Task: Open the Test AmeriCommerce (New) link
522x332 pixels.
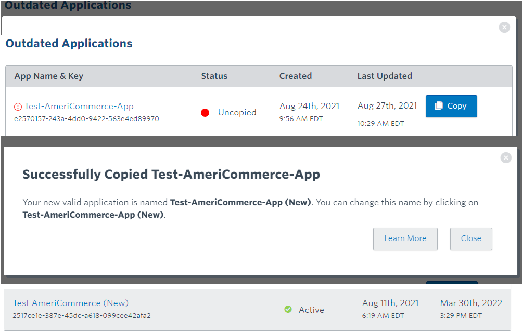Action: tap(71, 303)
